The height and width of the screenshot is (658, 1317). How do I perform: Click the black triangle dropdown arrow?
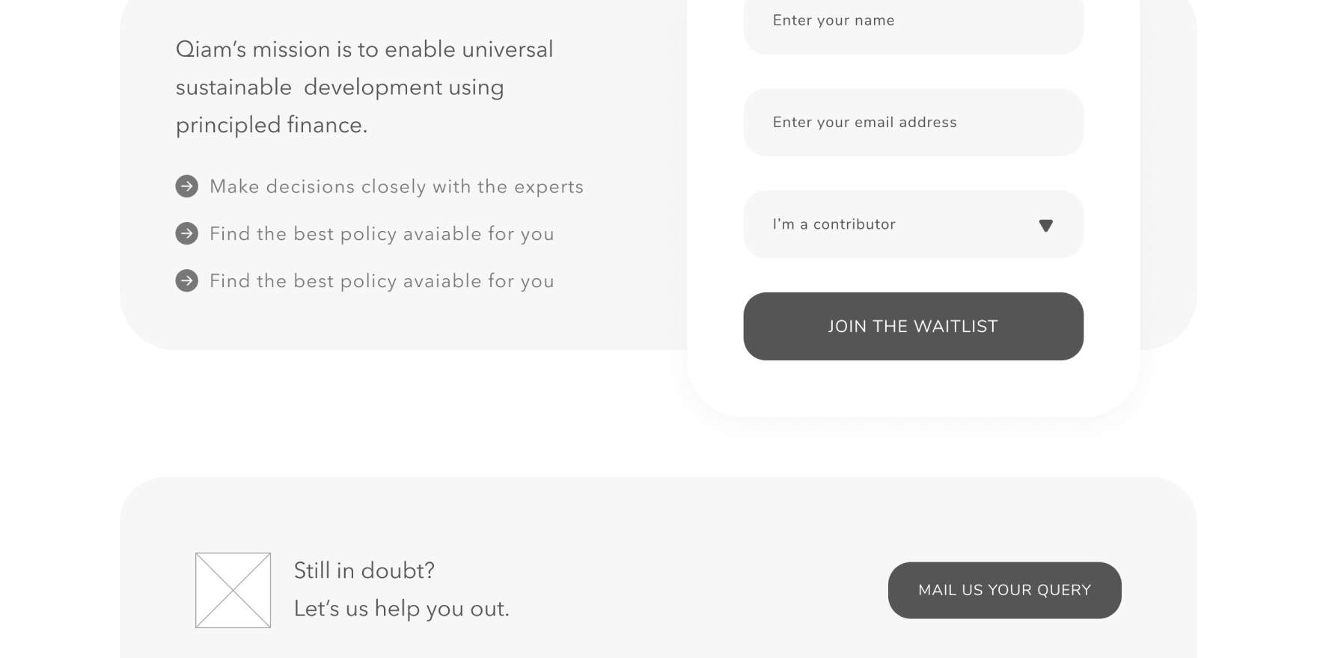pos(1045,225)
